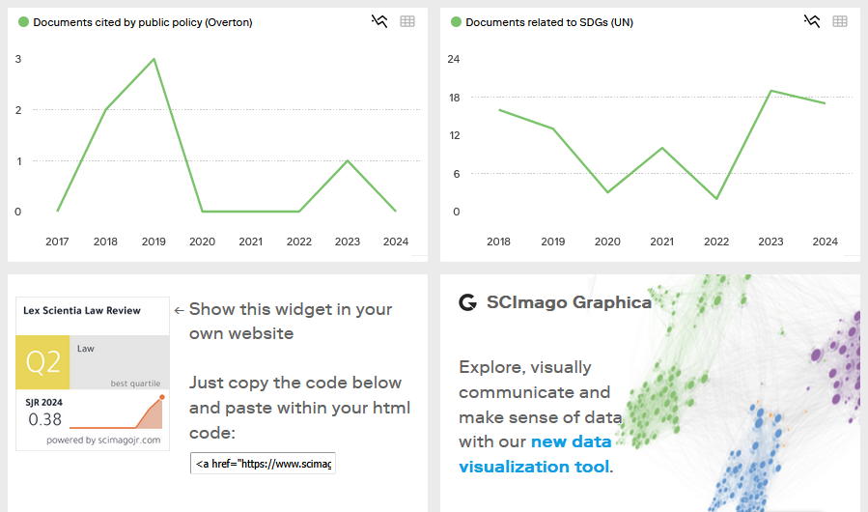Viewport: 868px width, 512px height.
Task: Click 2022 low point on SDGs chart
Action: (716, 199)
